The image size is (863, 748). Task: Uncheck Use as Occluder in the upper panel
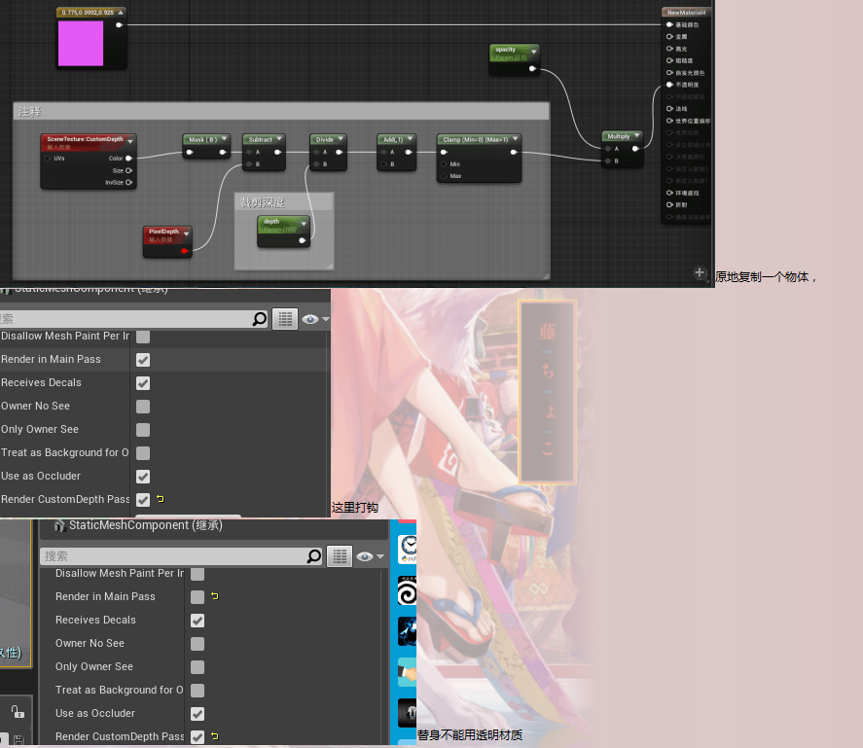point(143,477)
